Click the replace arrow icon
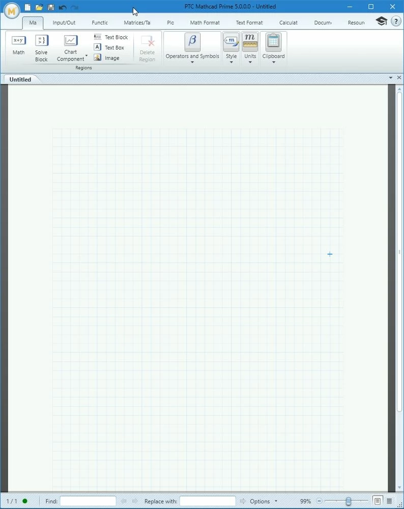Image resolution: width=404 pixels, height=509 pixels. pyautogui.click(x=243, y=501)
